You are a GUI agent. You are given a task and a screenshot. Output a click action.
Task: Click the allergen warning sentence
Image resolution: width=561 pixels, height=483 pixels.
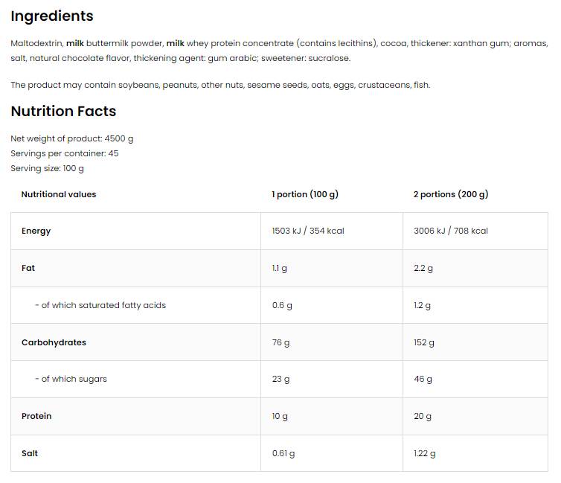pyautogui.click(x=220, y=85)
